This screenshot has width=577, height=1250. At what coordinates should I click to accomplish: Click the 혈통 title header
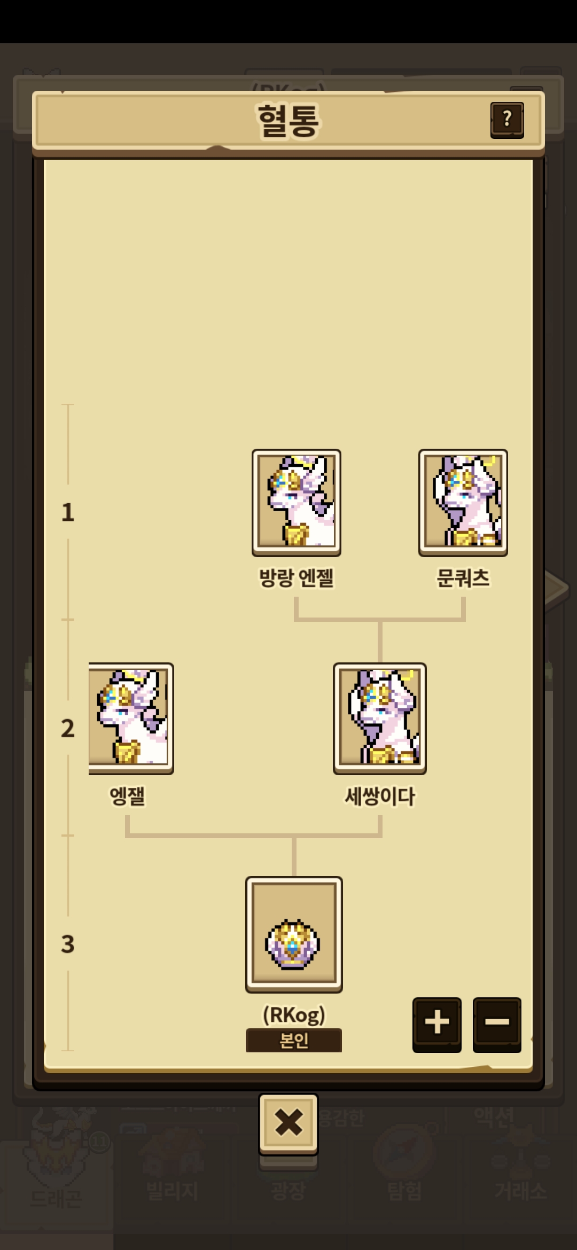pos(288,120)
